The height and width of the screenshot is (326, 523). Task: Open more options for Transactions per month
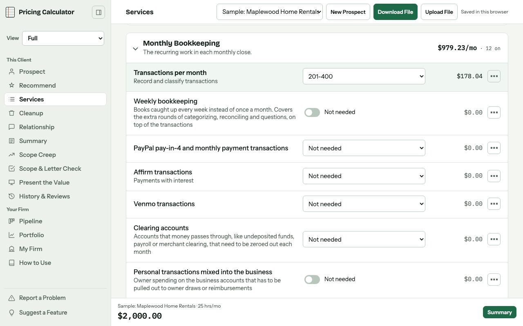(494, 76)
